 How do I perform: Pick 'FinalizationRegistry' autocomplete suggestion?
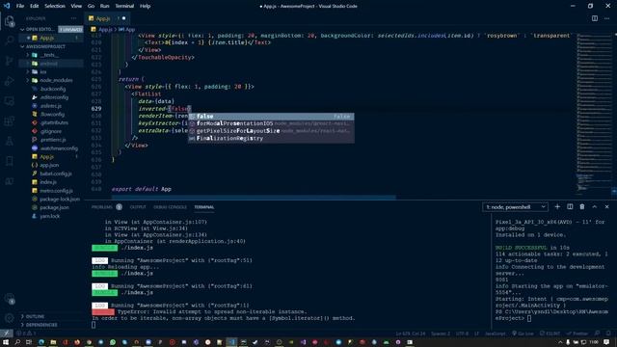(x=271, y=138)
